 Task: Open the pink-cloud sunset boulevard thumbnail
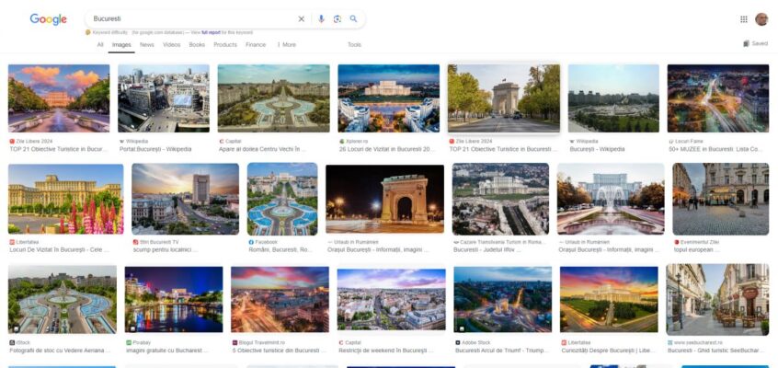point(59,98)
